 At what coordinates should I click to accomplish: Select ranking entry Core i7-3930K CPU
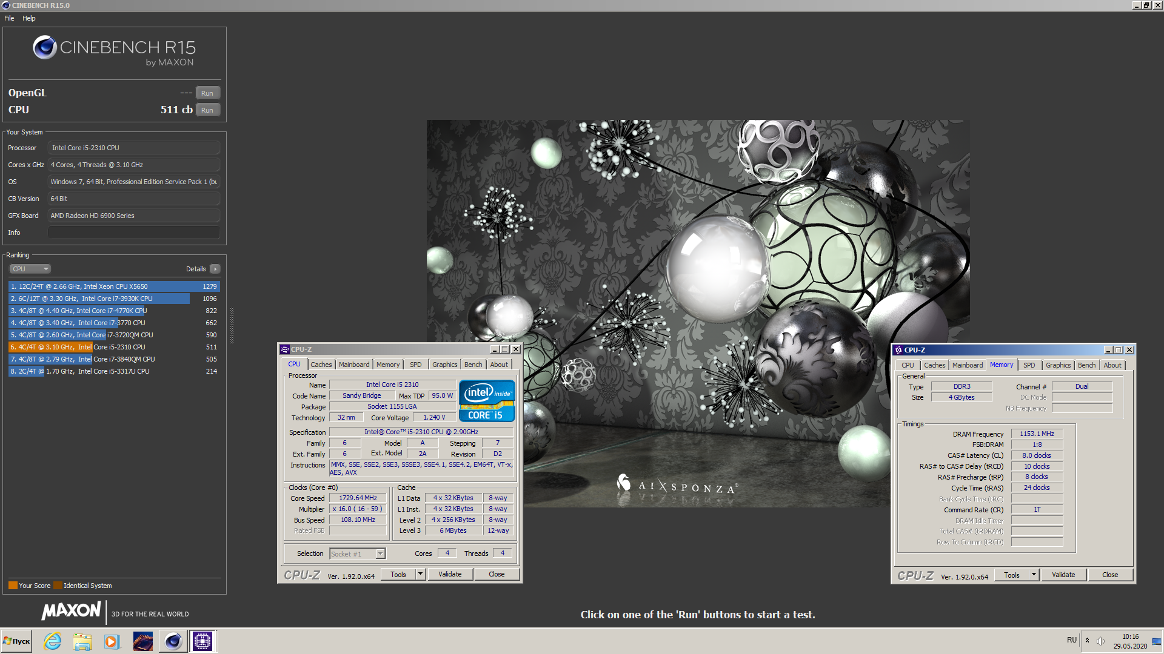pyautogui.click(x=114, y=299)
